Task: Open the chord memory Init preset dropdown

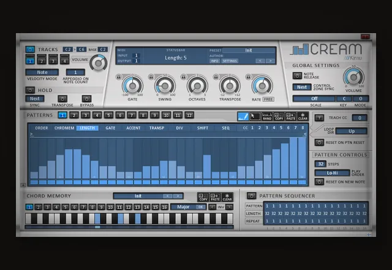Action: point(138,196)
